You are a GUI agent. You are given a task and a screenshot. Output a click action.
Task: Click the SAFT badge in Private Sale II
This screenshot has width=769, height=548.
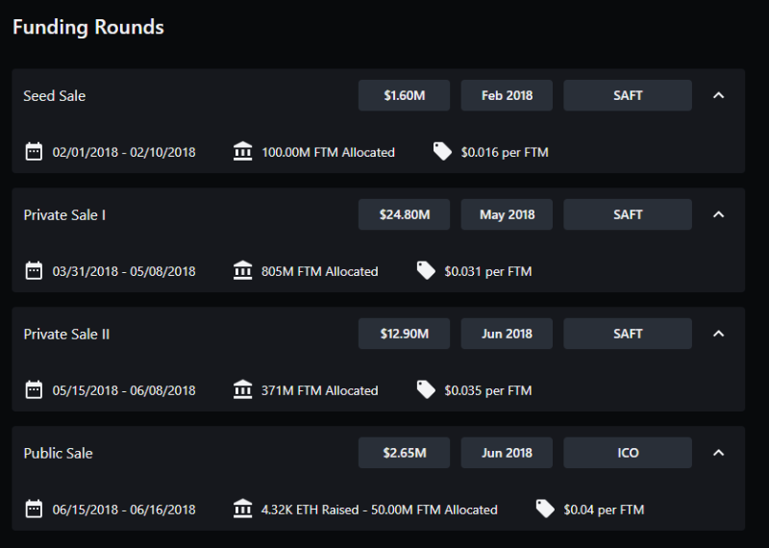coord(627,334)
